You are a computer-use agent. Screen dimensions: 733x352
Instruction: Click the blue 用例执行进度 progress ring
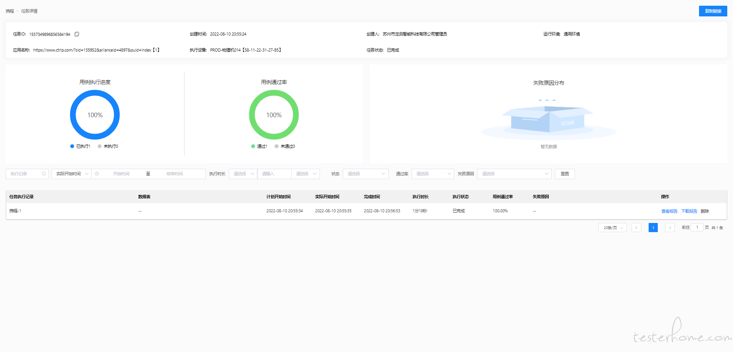pos(95,93)
